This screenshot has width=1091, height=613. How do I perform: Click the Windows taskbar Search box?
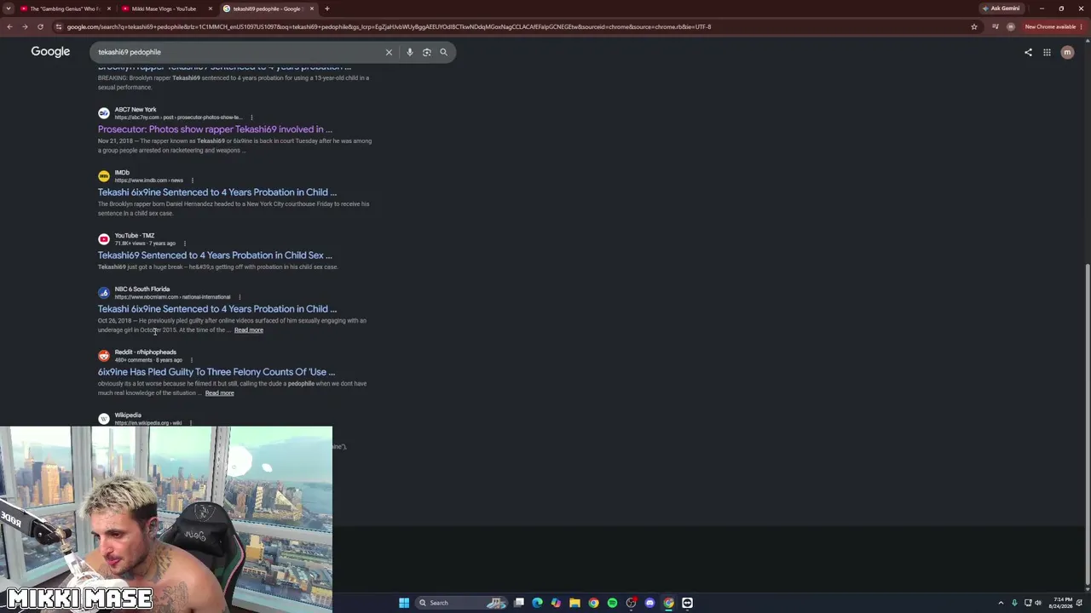(x=461, y=603)
